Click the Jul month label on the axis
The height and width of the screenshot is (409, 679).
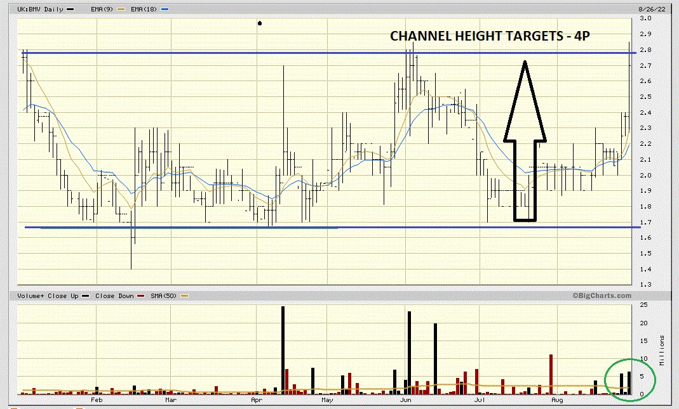coord(480,400)
